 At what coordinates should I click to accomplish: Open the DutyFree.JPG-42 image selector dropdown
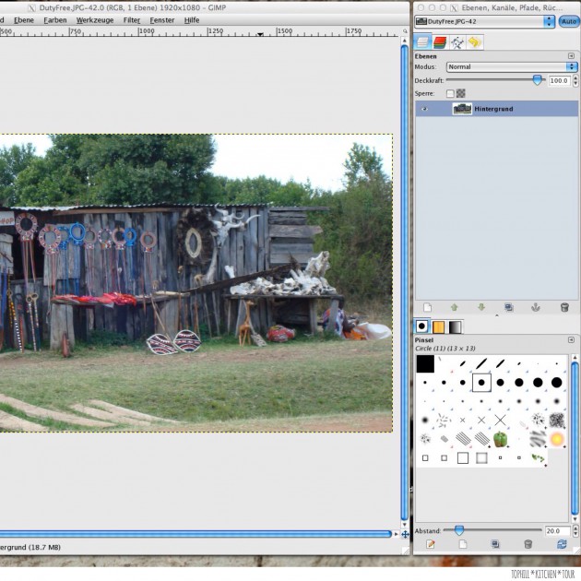pos(484,21)
